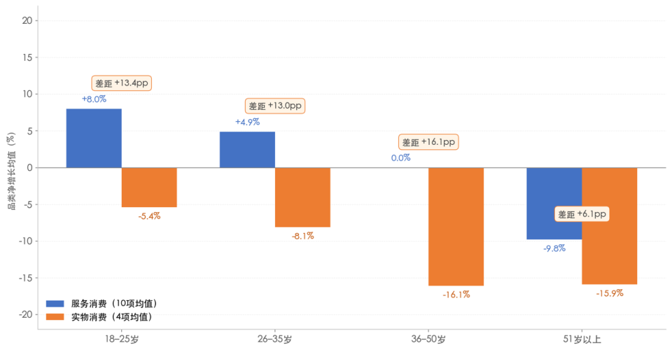Image resolution: width=672 pixels, height=350 pixels.
Task: Click the orange 实物消费 legend swatch
Action: [55, 317]
